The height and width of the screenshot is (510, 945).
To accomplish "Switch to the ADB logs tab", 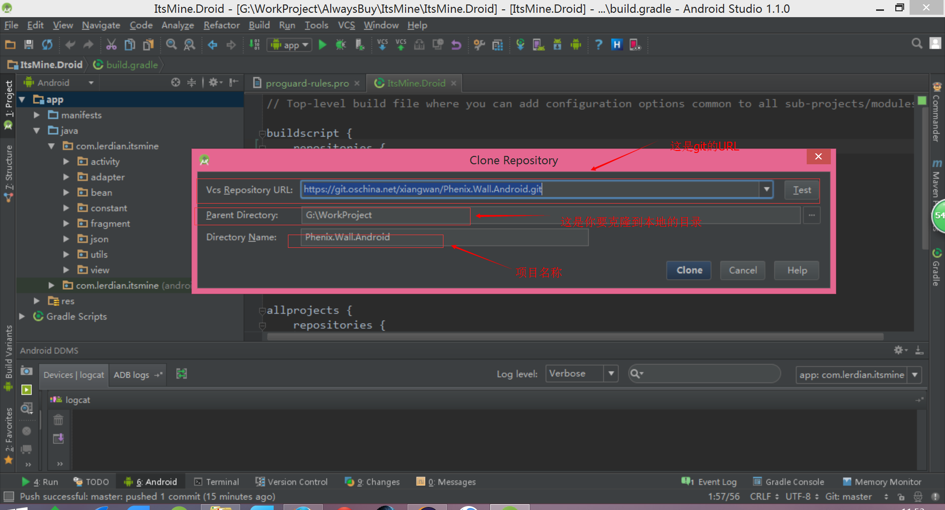I will (137, 375).
